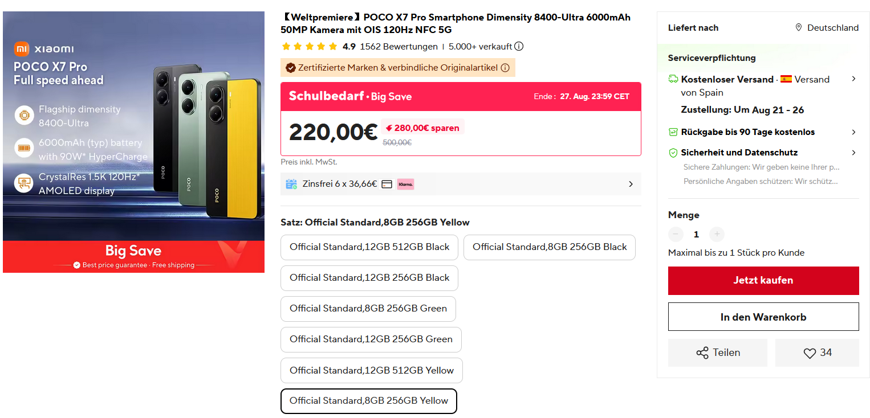The image size is (870, 418).
Task: Choose the 8GB 256GB Green option
Action: point(368,309)
